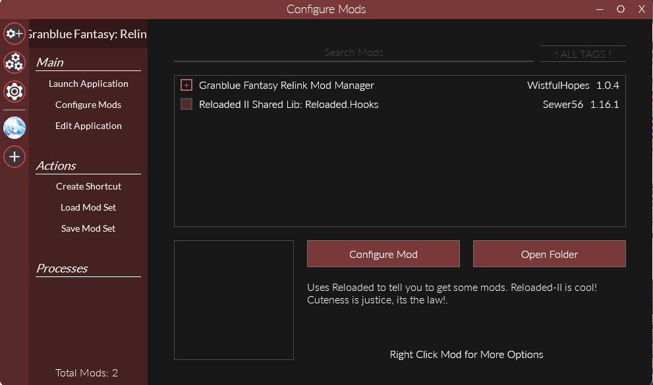Open Edit Application menu entry
The height and width of the screenshot is (385, 653).
point(88,126)
